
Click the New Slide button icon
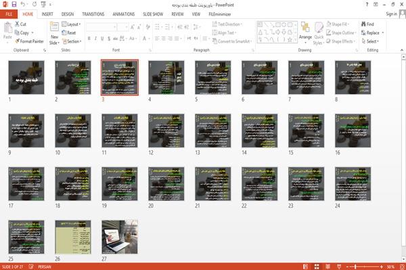[54, 28]
